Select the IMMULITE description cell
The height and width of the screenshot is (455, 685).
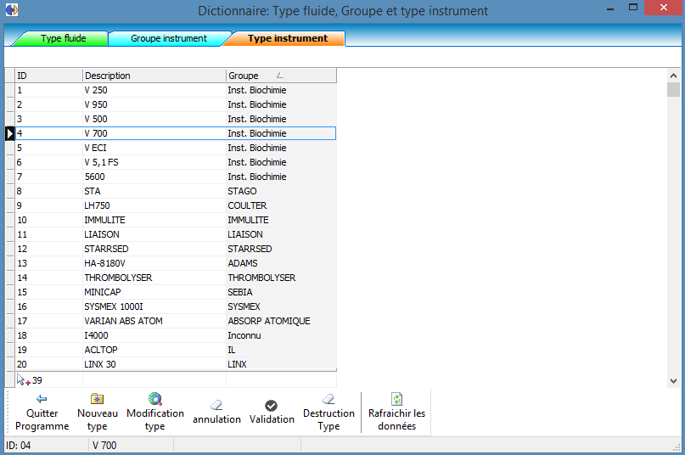point(154,220)
